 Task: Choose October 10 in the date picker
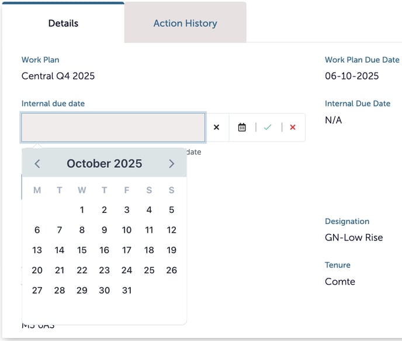[127, 230]
